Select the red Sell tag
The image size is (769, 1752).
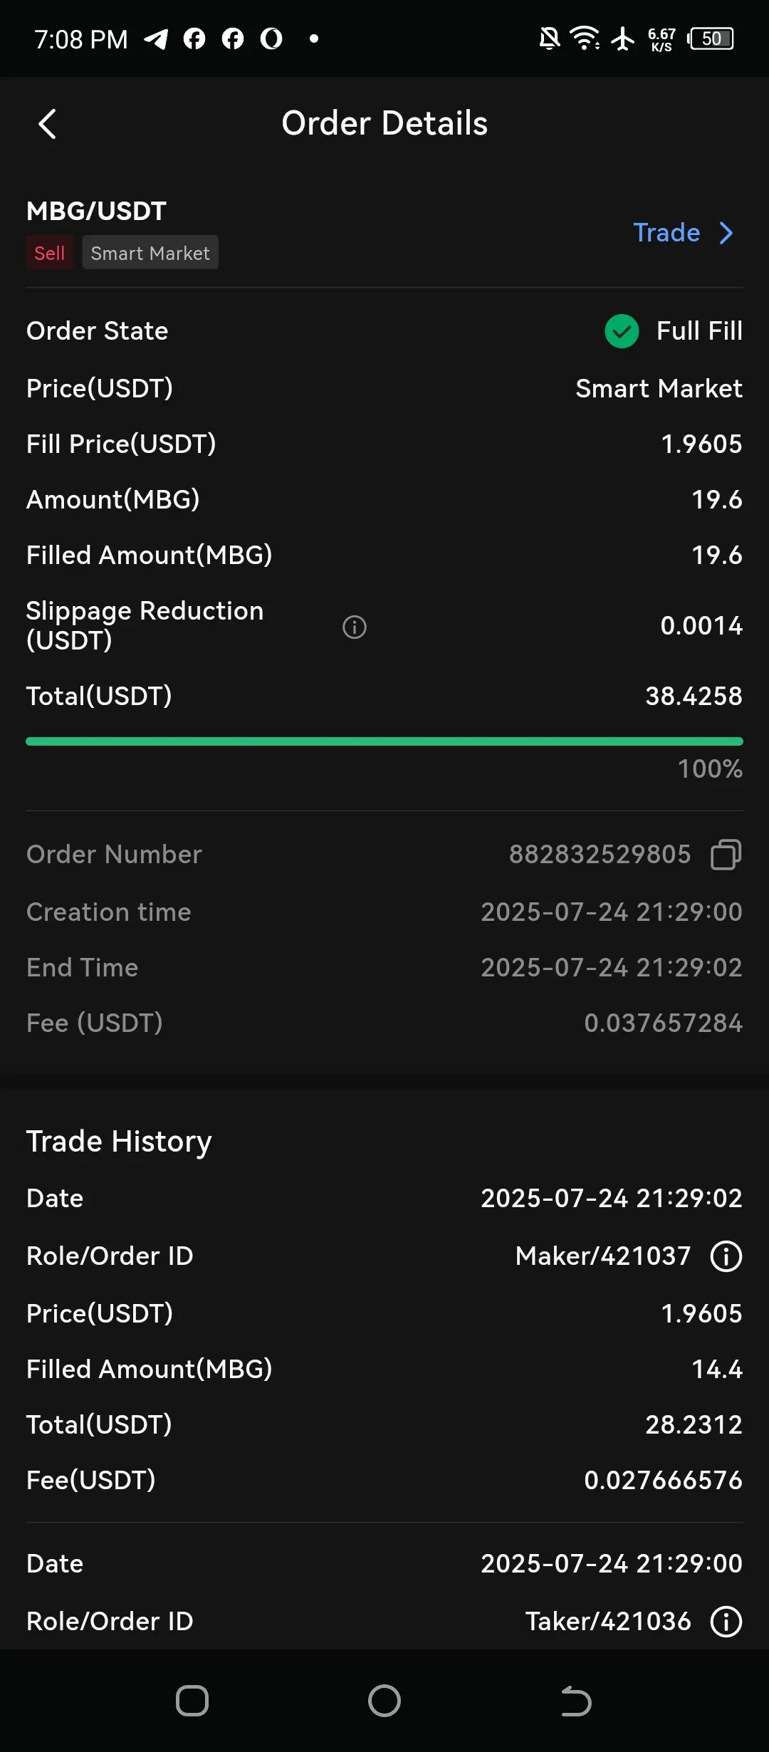click(x=50, y=253)
